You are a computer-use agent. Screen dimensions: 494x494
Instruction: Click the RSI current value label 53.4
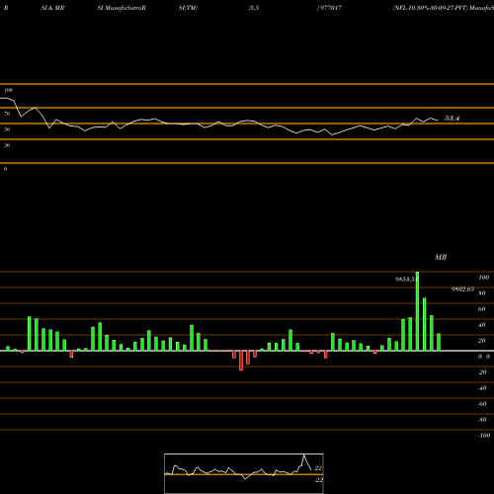pos(452,119)
